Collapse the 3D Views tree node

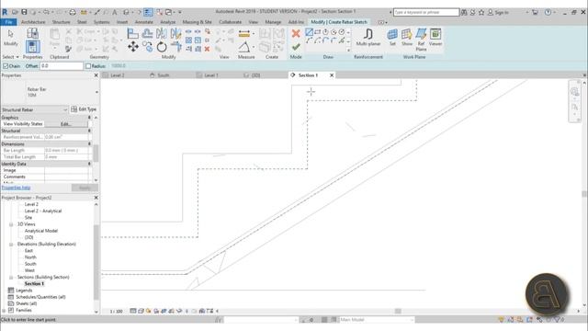pyautogui.click(x=11, y=224)
